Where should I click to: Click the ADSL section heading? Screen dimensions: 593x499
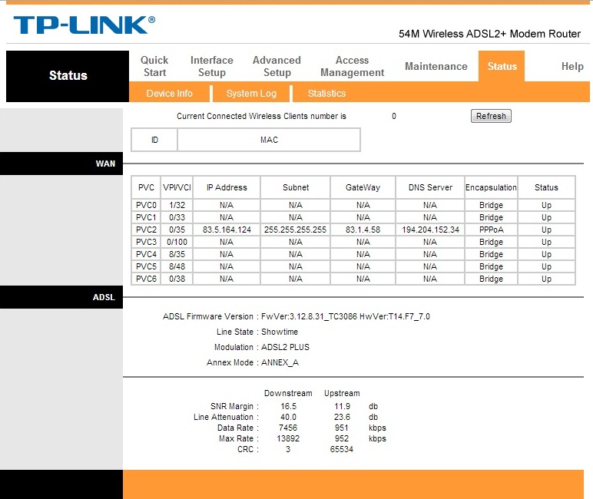coord(104,297)
